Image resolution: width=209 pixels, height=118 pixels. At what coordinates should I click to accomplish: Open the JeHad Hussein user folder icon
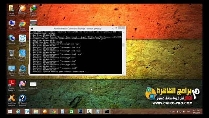click(12, 10)
